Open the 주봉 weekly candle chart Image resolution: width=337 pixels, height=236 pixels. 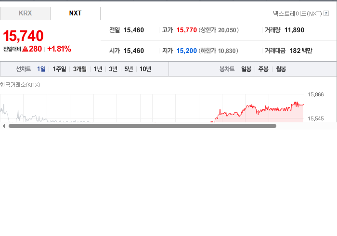point(263,69)
